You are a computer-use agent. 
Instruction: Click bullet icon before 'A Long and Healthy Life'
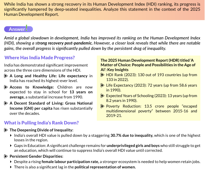6,76
